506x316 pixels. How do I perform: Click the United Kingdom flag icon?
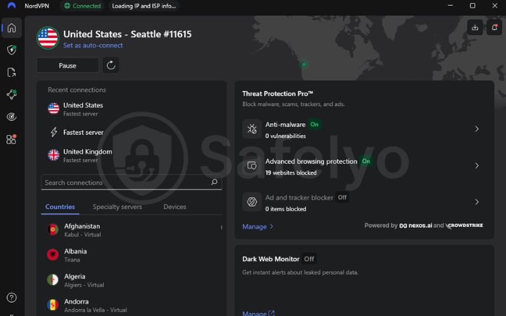coord(54,155)
